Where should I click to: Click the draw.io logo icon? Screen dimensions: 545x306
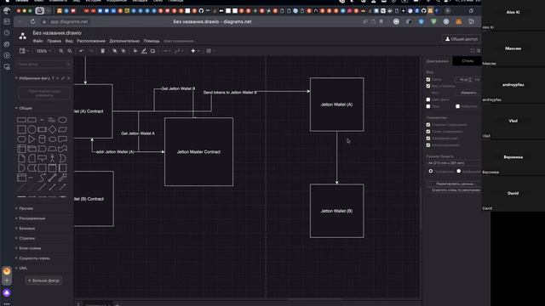pyautogui.click(x=23, y=36)
